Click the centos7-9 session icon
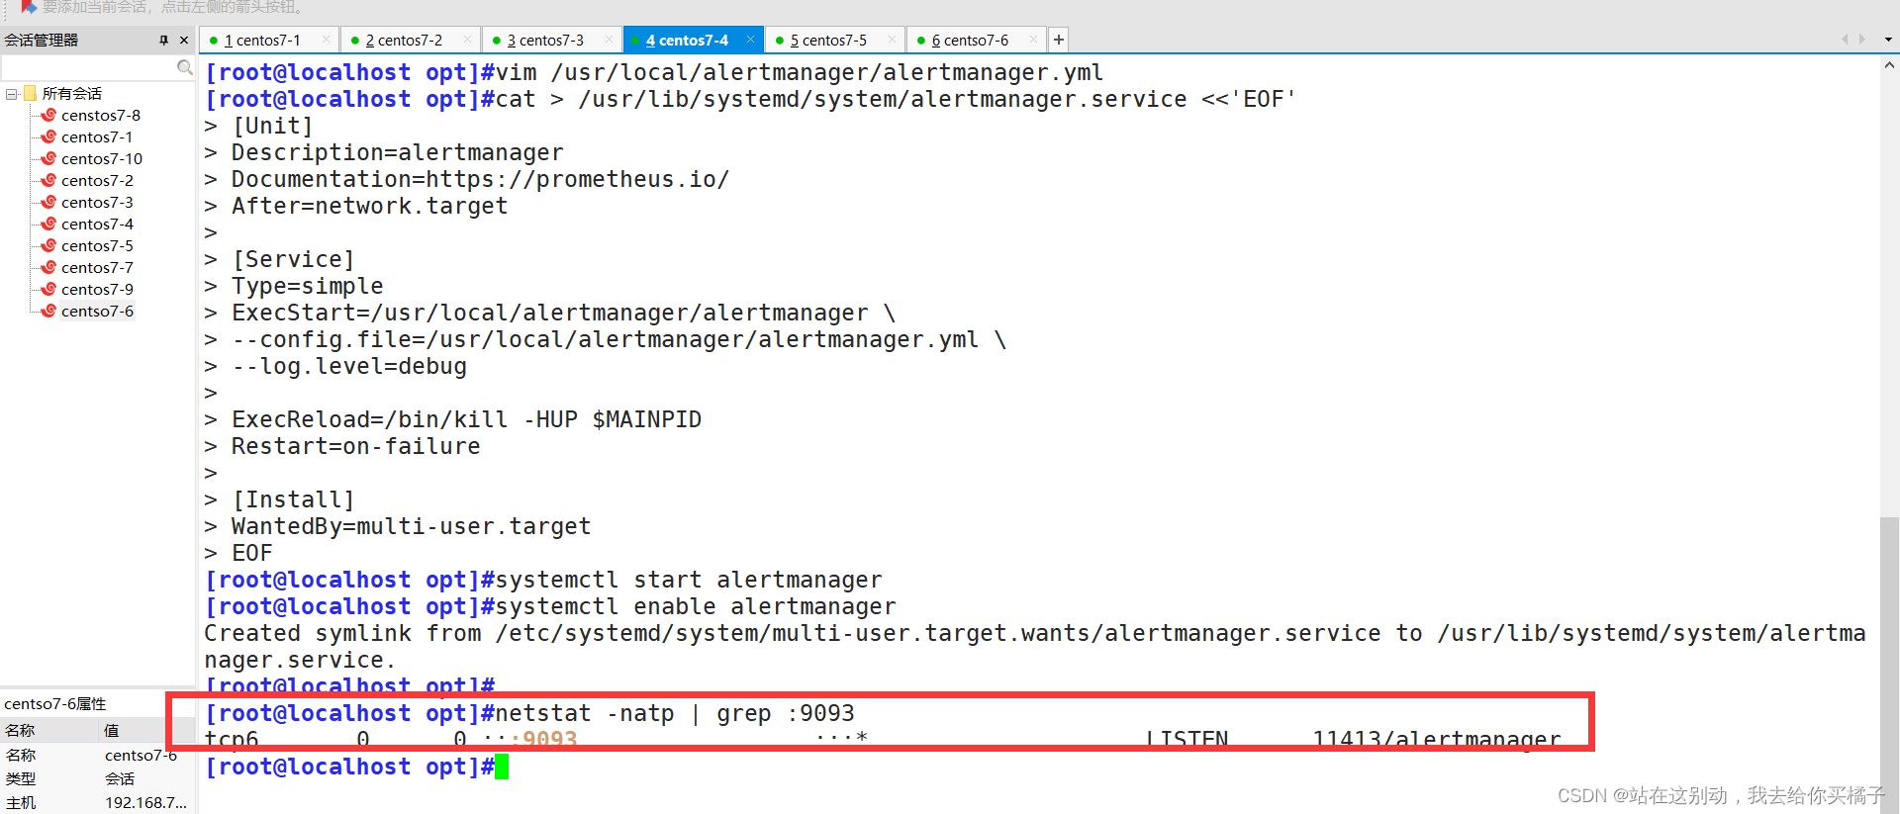1900x814 pixels. [48, 289]
